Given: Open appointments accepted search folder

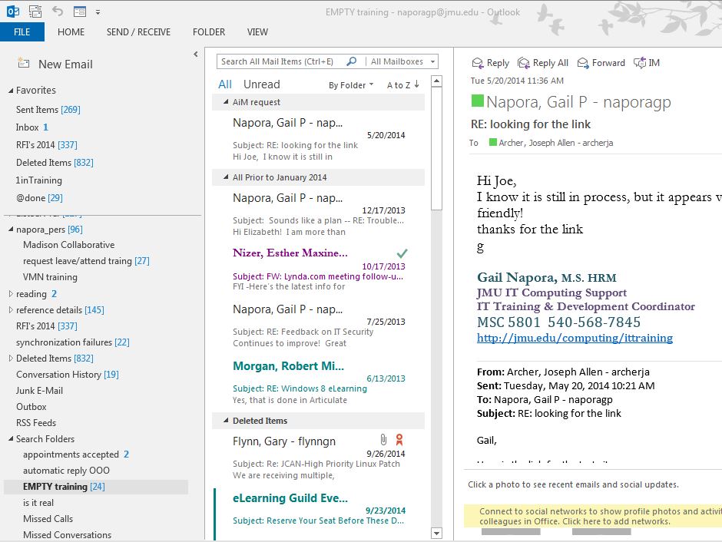Looking at the screenshot, I should [x=76, y=454].
